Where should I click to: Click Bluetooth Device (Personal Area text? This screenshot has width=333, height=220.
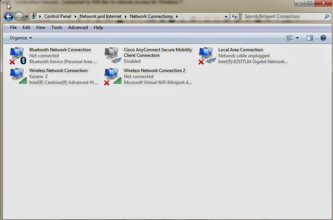click(x=63, y=62)
